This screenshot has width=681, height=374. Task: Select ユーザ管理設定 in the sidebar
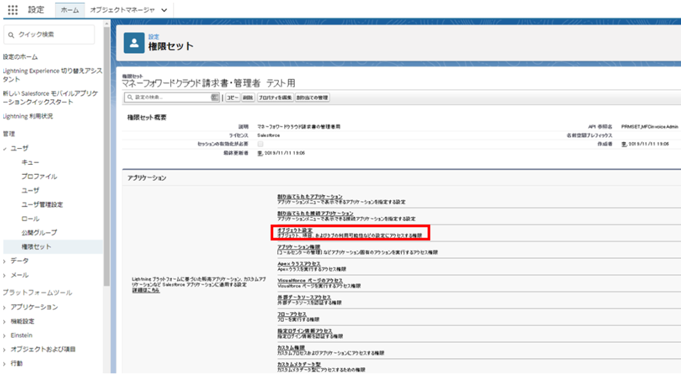coord(42,204)
